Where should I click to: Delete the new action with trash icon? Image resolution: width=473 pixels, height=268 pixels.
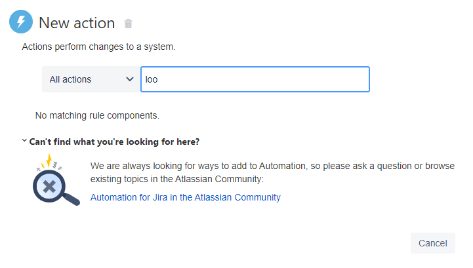(x=128, y=24)
